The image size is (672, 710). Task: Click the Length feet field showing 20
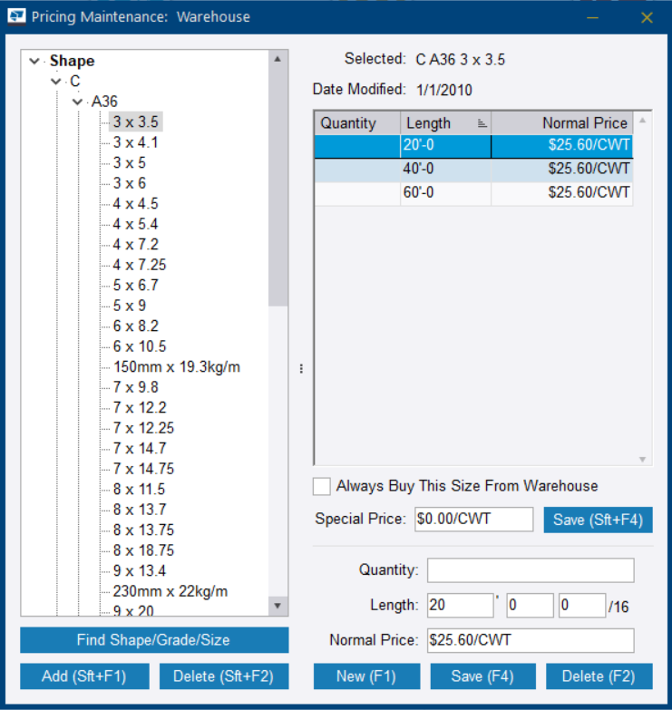(x=460, y=606)
